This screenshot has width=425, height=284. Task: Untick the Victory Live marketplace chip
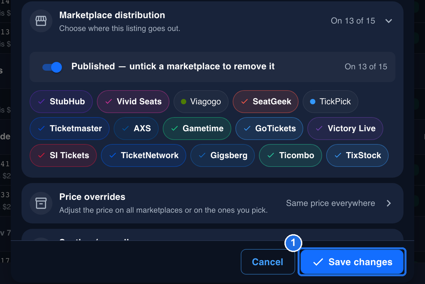point(345,129)
